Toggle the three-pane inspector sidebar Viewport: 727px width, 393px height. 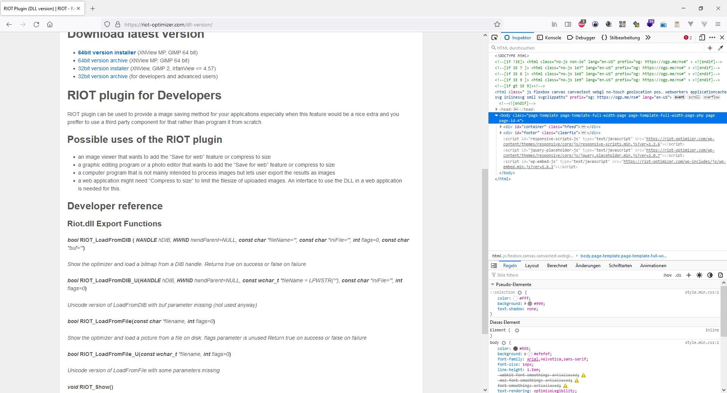pyautogui.click(x=494, y=266)
